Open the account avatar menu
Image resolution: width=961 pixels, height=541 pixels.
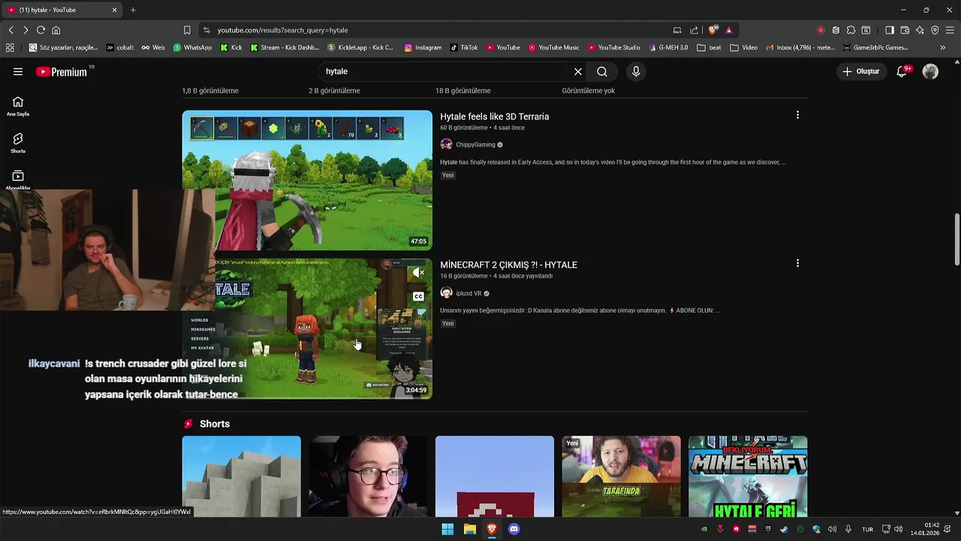tap(930, 71)
